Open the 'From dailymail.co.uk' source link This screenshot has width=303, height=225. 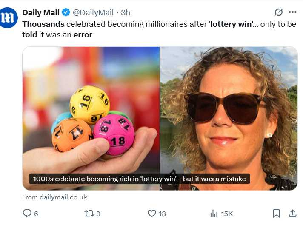point(54,197)
